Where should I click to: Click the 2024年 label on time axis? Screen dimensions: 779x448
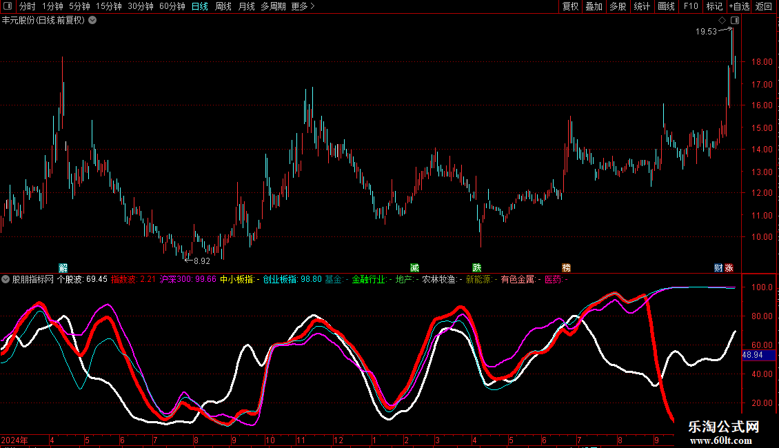pyautogui.click(x=14, y=440)
